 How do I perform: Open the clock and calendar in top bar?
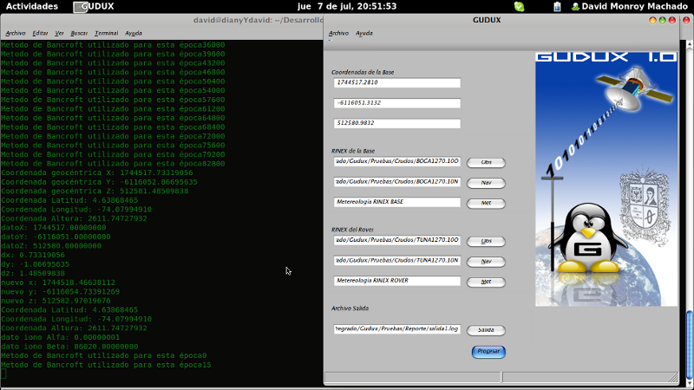pyautogui.click(x=347, y=6)
